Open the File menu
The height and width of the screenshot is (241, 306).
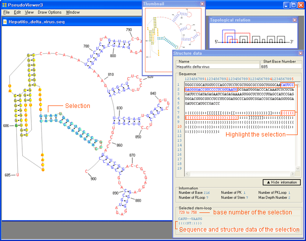[x=6, y=12]
